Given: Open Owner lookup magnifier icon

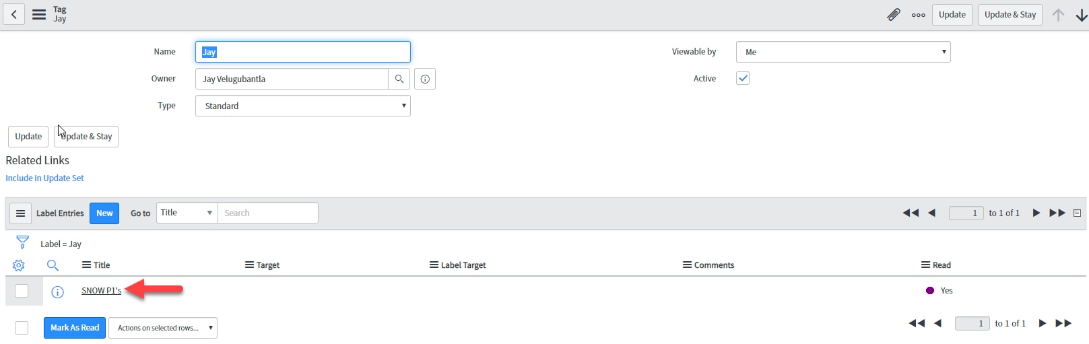Looking at the screenshot, I should tap(399, 79).
